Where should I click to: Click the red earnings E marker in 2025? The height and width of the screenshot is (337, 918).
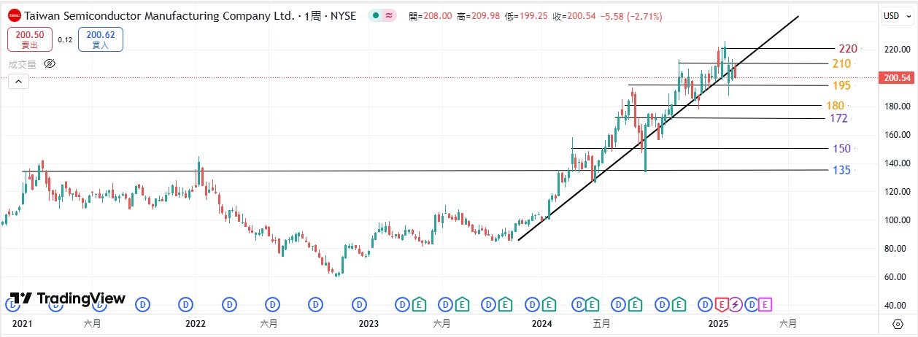tap(721, 303)
